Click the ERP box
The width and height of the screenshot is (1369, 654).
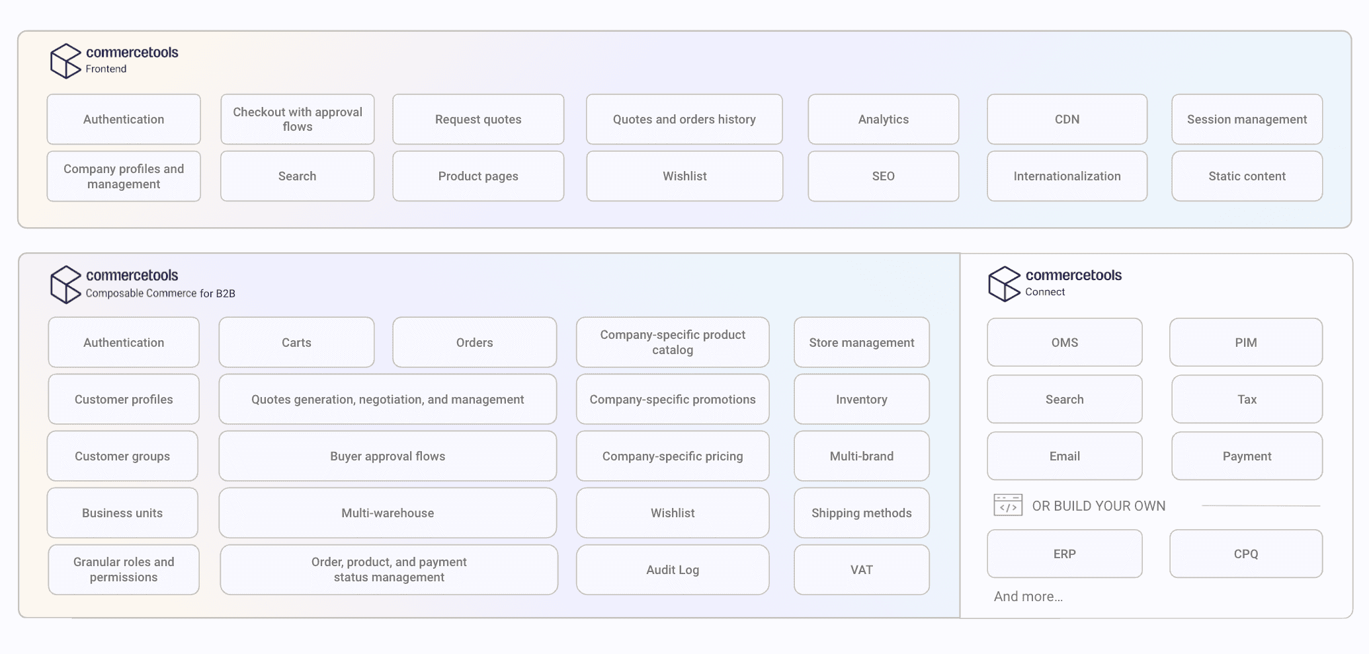[1065, 554]
